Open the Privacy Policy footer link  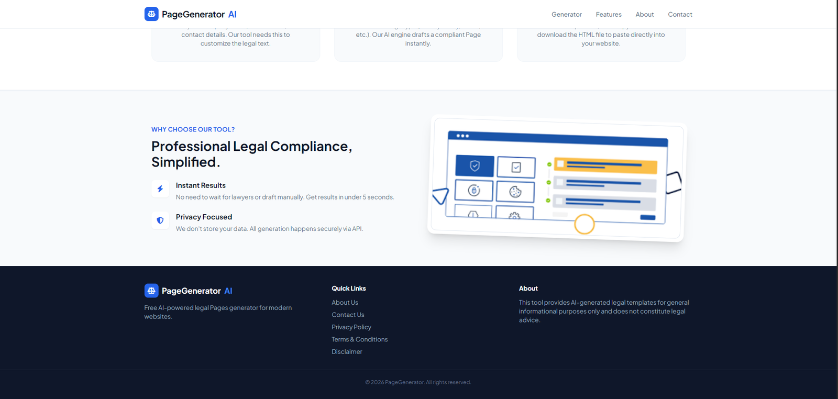[351, 327]
